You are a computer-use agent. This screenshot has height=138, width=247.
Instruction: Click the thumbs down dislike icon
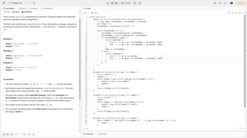click(x=12, y=135)
